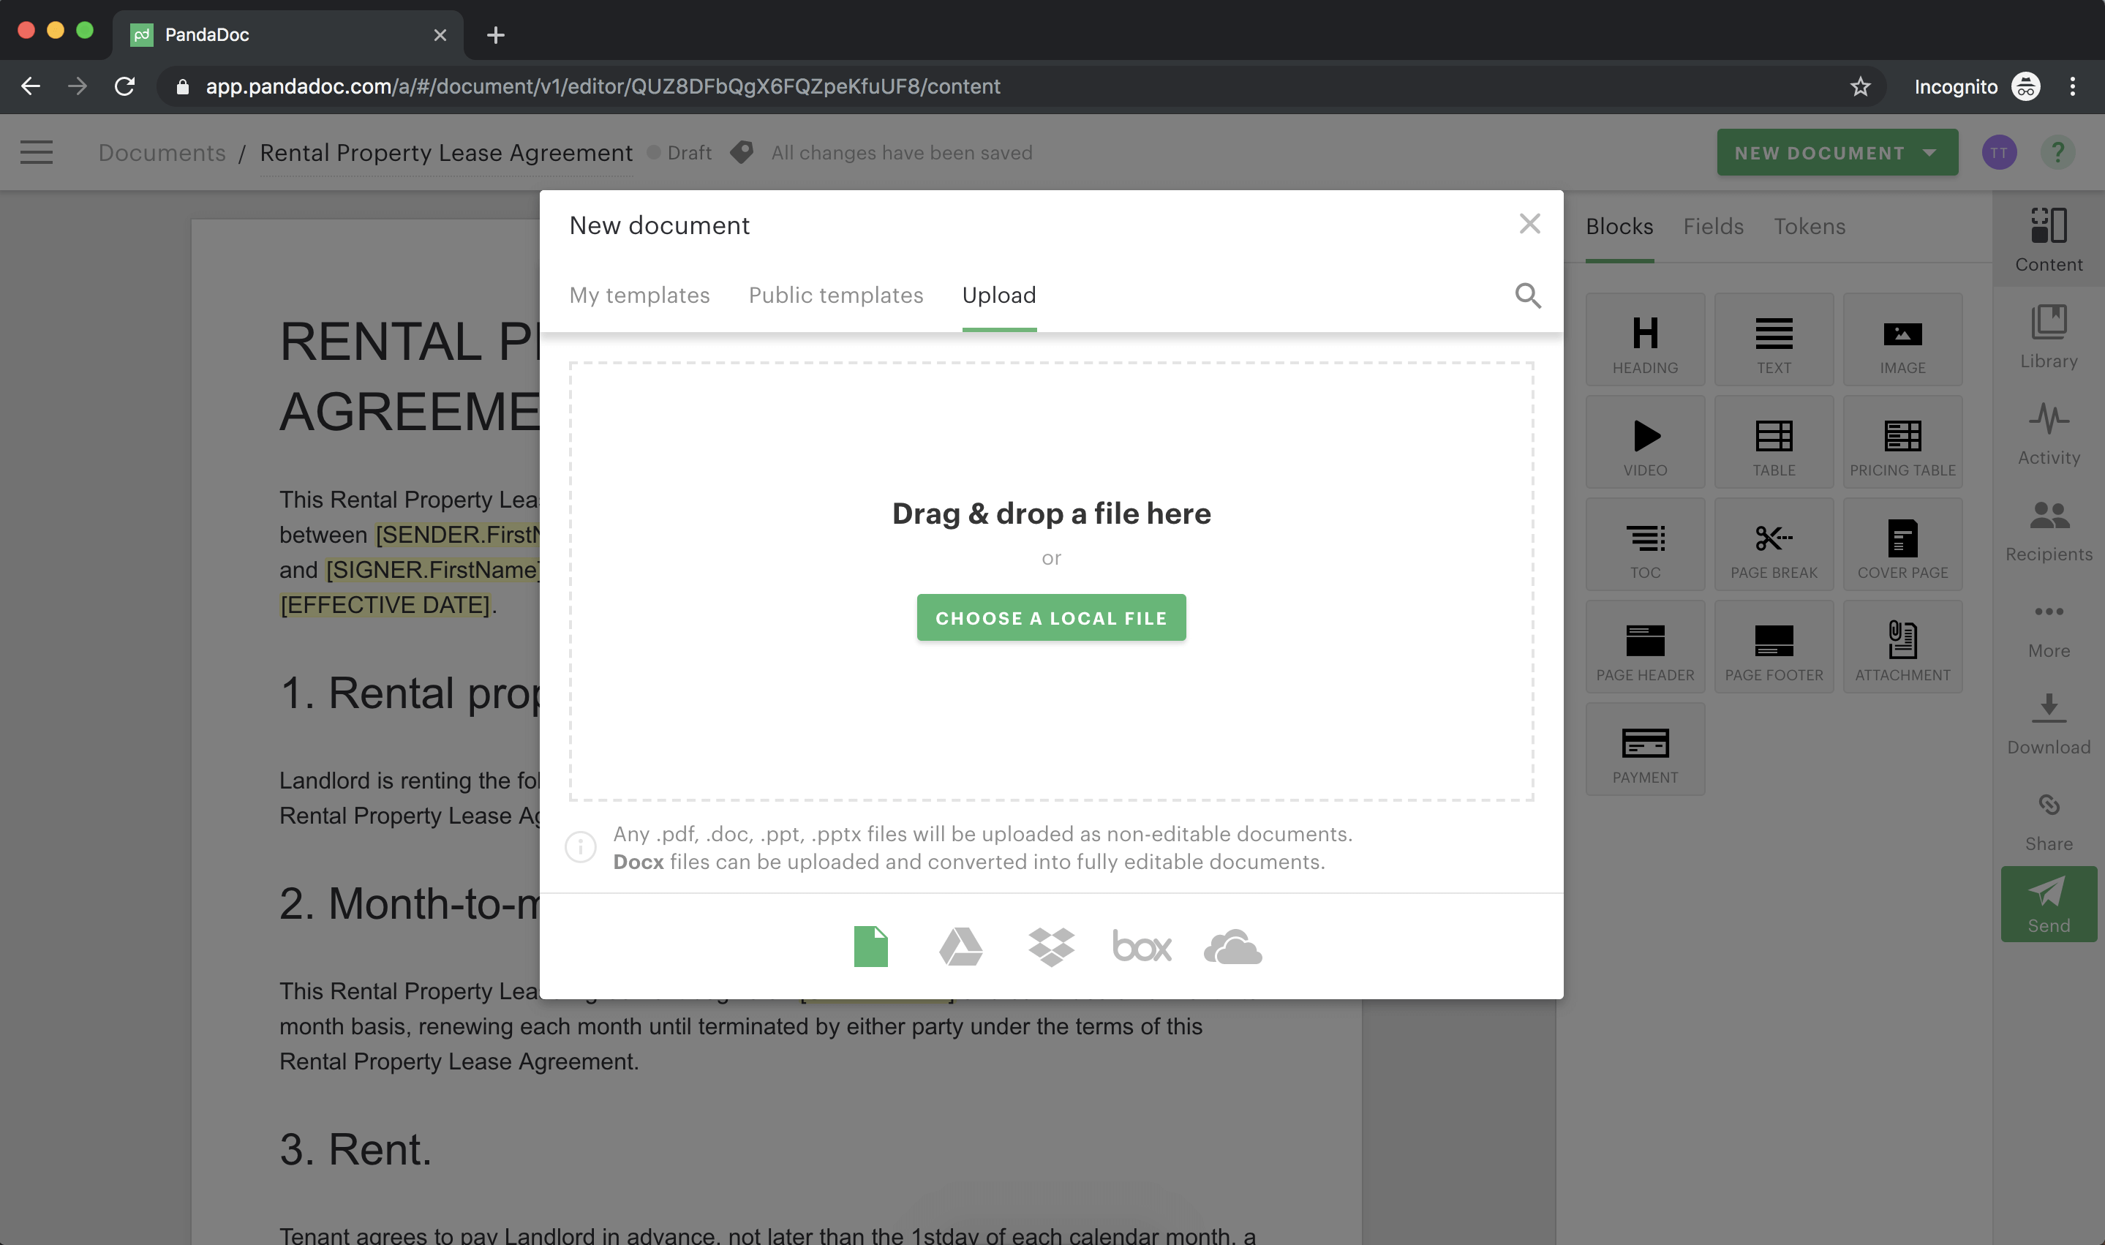View document Activity

[2049, 432]
